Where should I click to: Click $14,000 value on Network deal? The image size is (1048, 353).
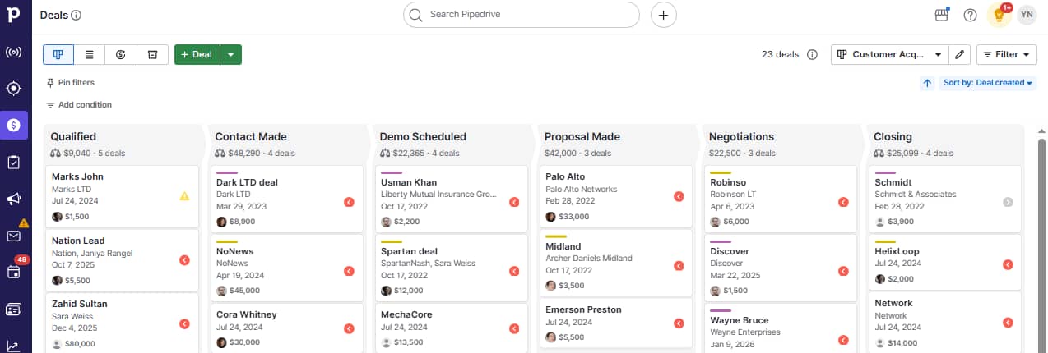[x=903, y=342]
